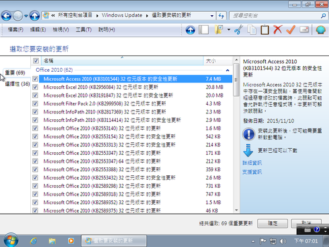
Task: Click the Copy toolbar icon
Action: pos(252,30)
